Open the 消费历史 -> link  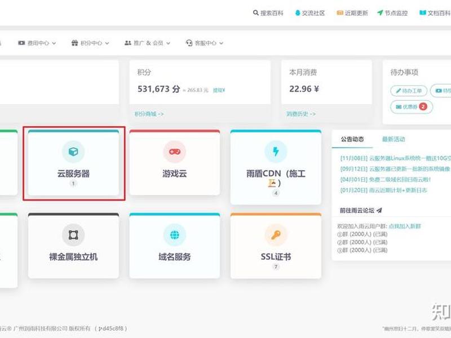[301, 114]
